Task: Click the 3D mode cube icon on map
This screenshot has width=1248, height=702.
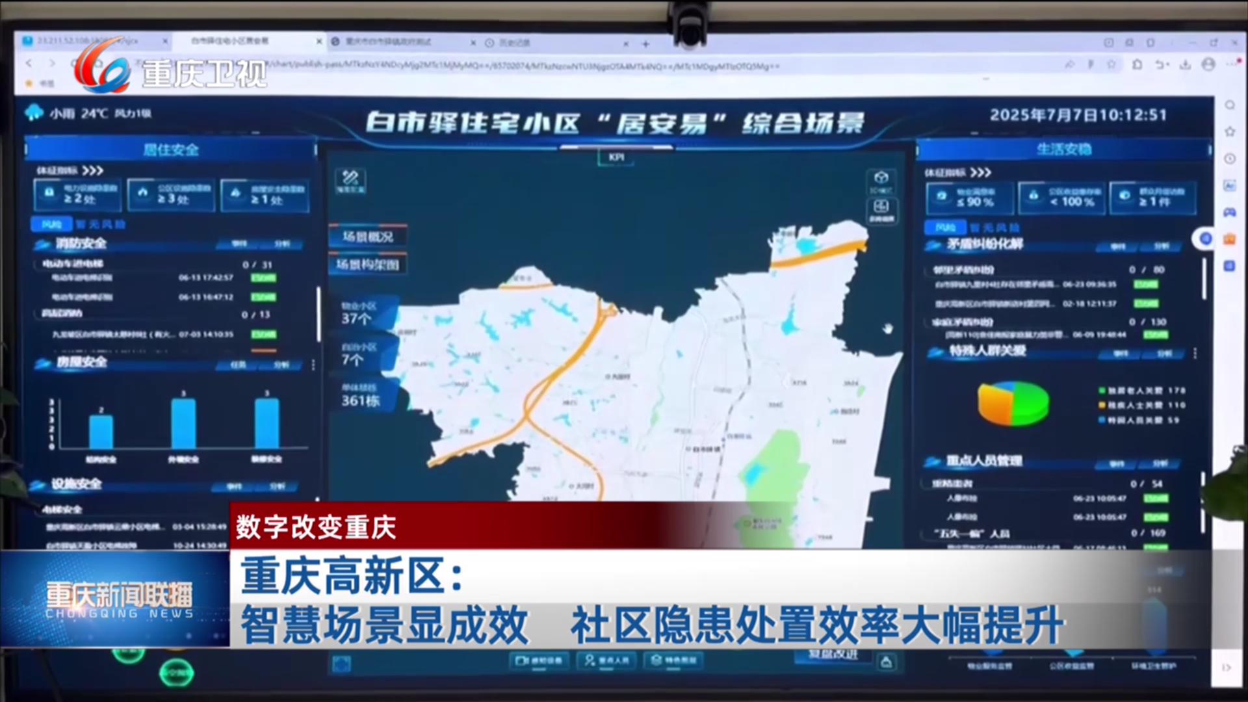Action: 881,178
